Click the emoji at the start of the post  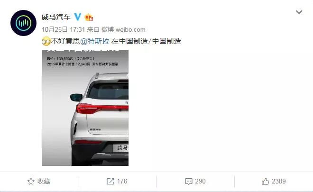click(x=46, y=41)
